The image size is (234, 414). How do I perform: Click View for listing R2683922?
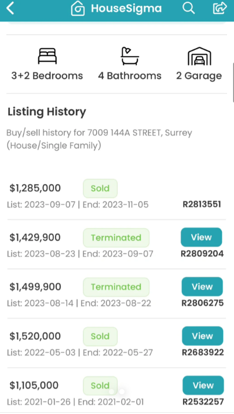(203, 336)
